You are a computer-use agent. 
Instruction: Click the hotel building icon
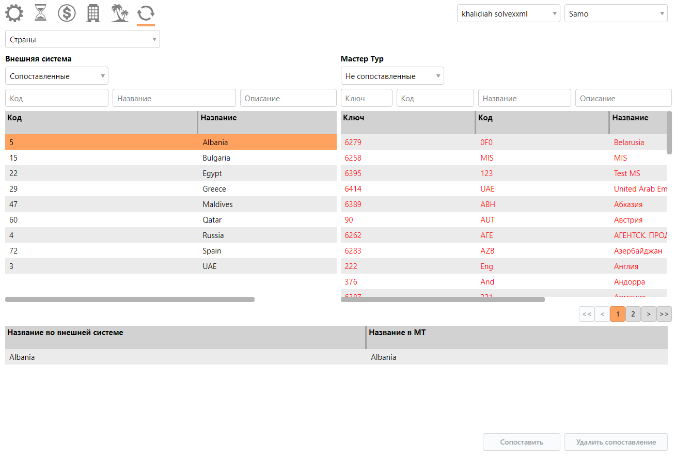(x=93, y=13)
